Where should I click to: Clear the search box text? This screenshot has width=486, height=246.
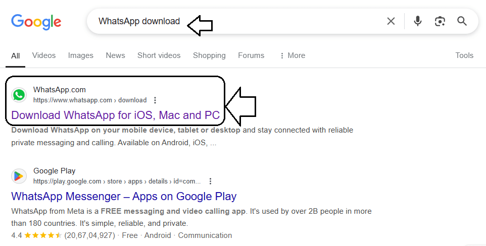(x=391, y=21)
